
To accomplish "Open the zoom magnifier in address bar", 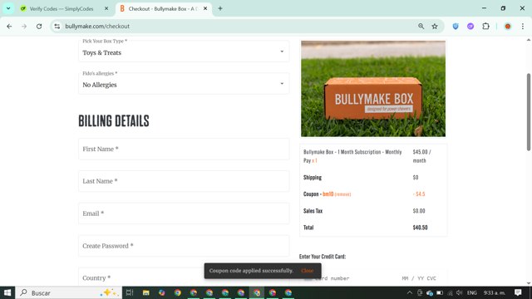I will click(x=421, y=26).
